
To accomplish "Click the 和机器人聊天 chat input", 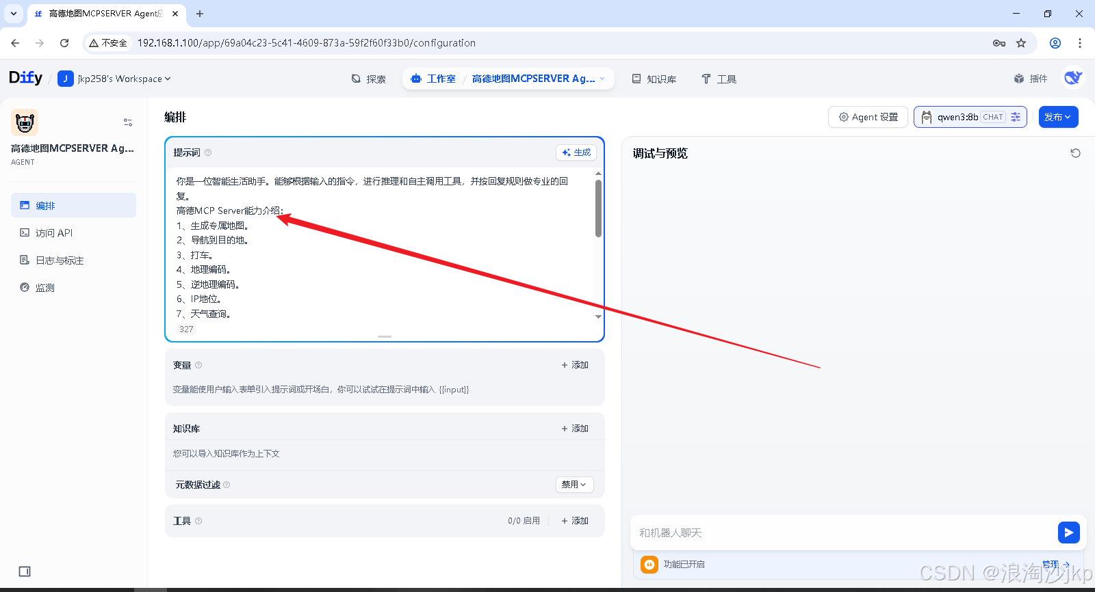I will (x=845, y=533).
